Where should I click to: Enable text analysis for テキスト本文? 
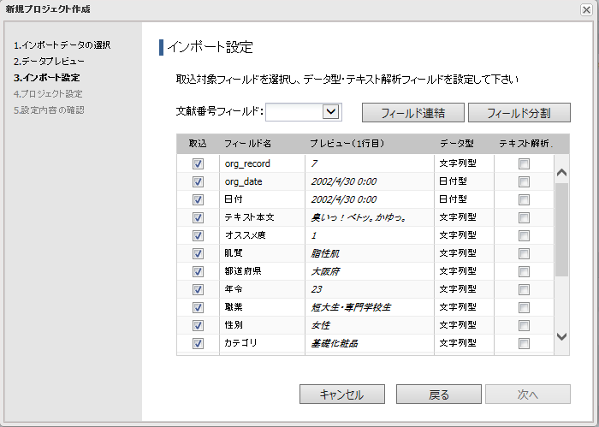524,217
